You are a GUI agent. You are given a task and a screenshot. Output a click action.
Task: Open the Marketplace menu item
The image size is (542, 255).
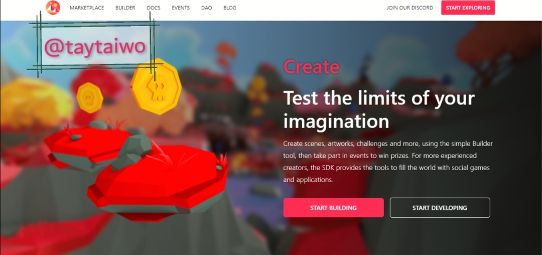(x=87, y=8)
